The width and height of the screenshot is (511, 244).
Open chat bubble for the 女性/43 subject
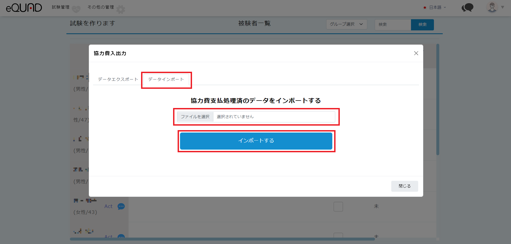(x=121, y=206)
